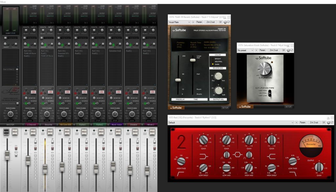
Task: Select the Bouchla track name label
Action: (x=49, y=125)
